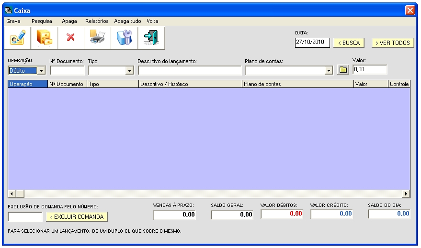Click the Grava pencil-and-note toolbar icon
Viewport: 421px width, 248px height.
[17, 38]
